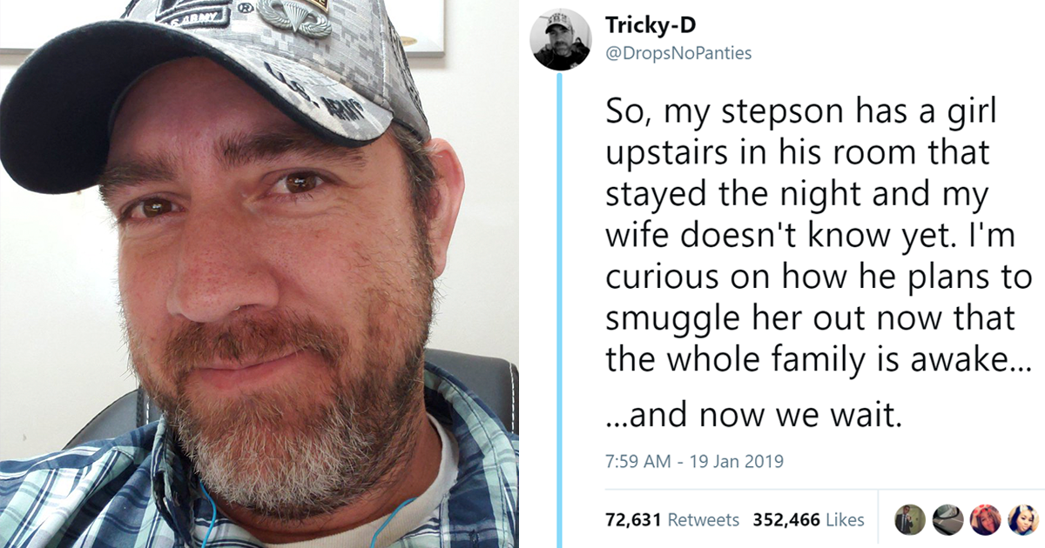
Task: View the 72,631 Retweets list
Action: (673, 520)
